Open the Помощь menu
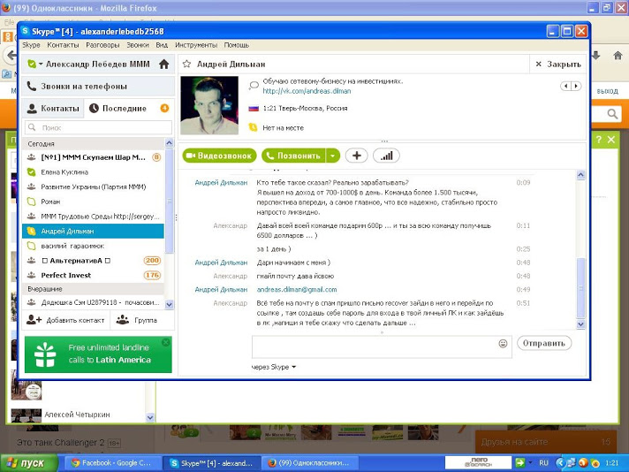The height and width of the screenshot is (472, 629). pos(236,45)
